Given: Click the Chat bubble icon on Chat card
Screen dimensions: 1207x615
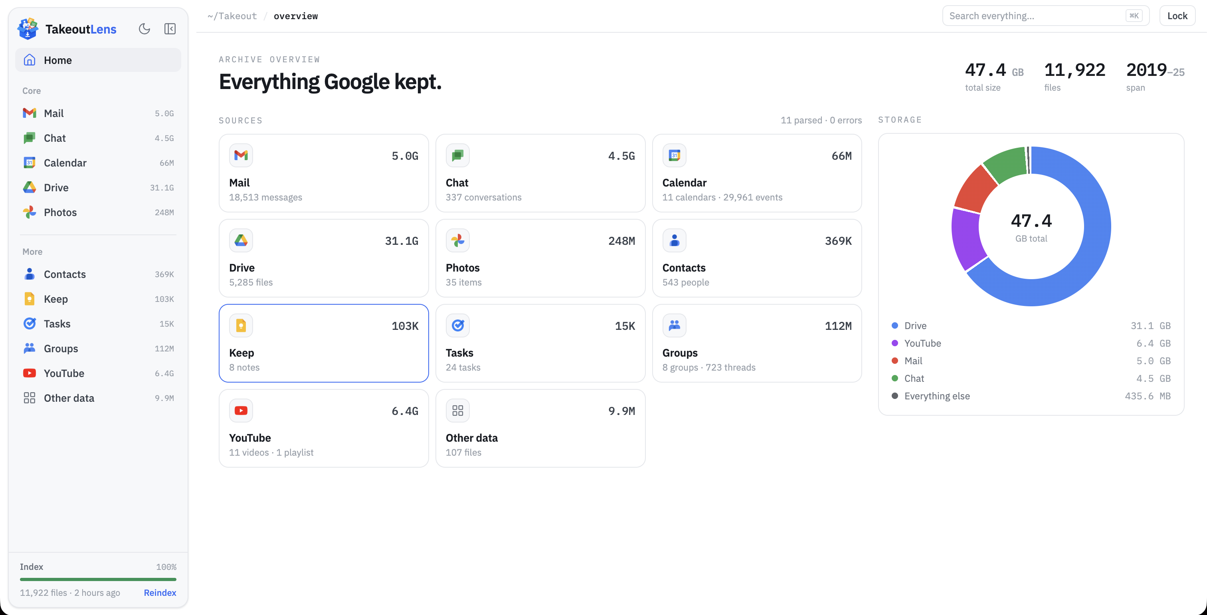Looking at the screenshot, I should [458, 155].
